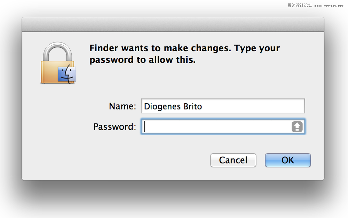Image resolution: width=348 pixels, height=218 pixels.
Task: Open the www.missyuan.com watermark link
Action: click(329, 6)
